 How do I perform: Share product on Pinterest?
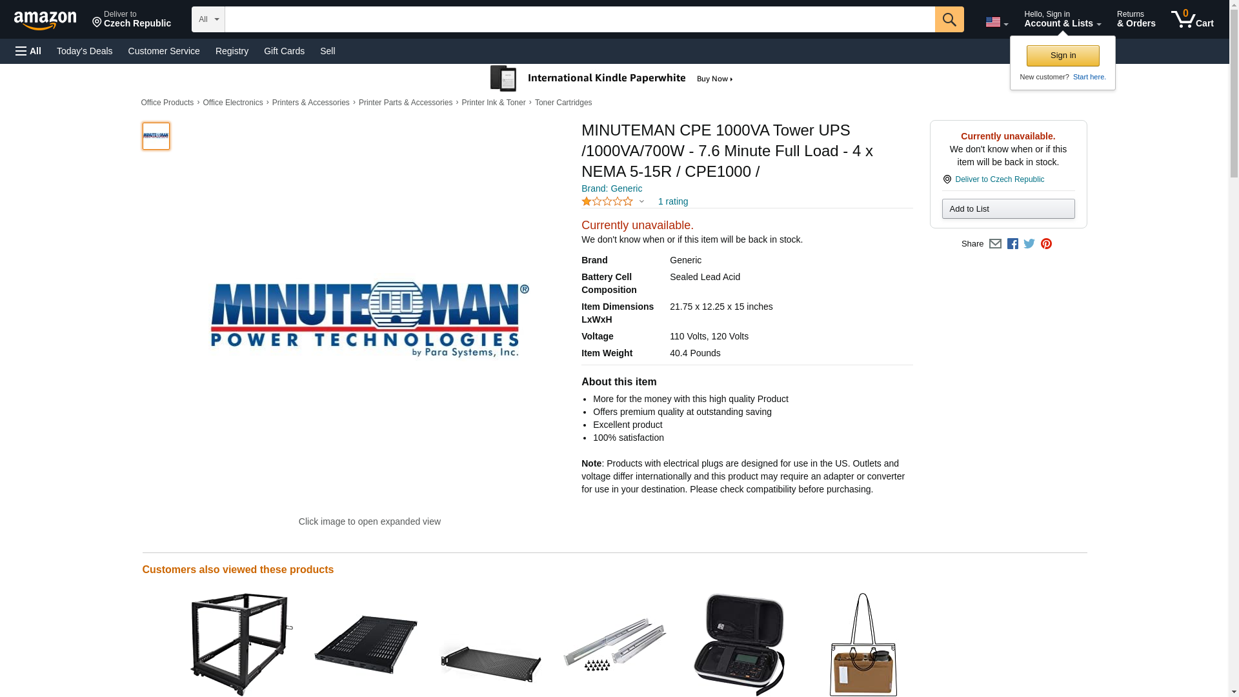[1046, 244]
